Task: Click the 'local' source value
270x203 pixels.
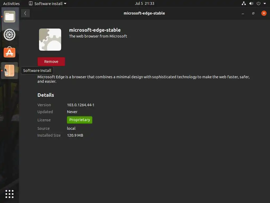Action: click(x=71, y=128)
